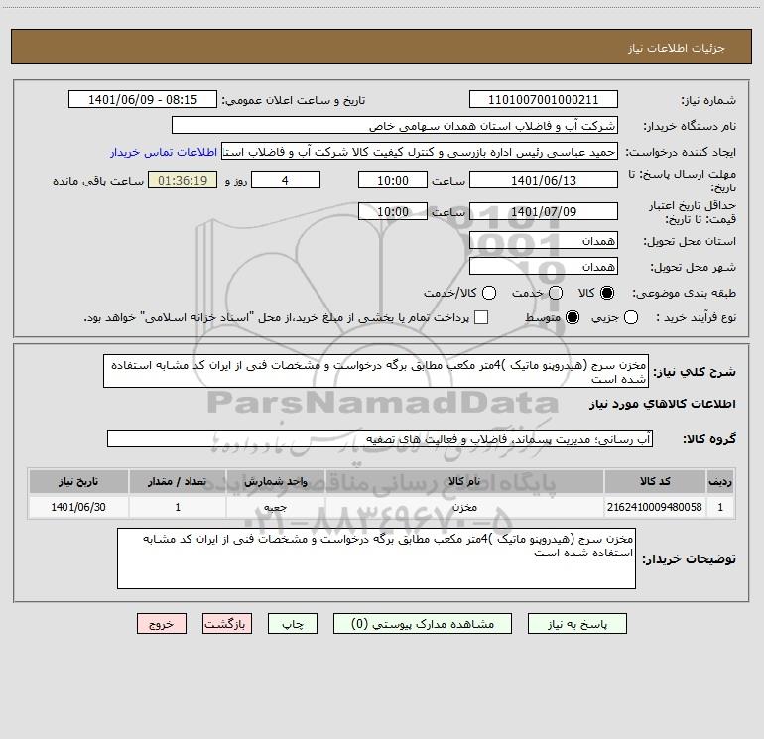Click the quantity cell showing 1
Viewport: 764px width, 739px height.
(178, 507)
